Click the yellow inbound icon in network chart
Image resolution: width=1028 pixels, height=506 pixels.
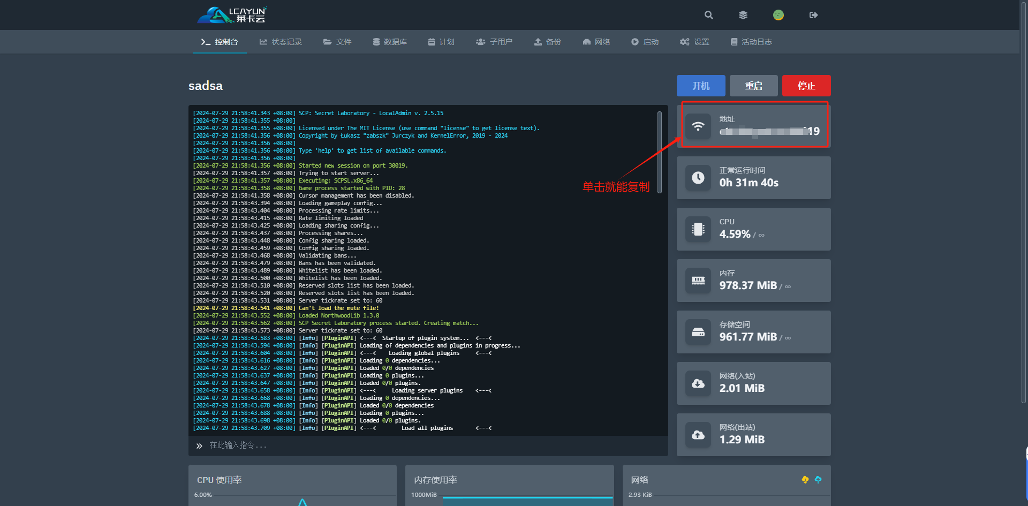(x=805, y=480)
